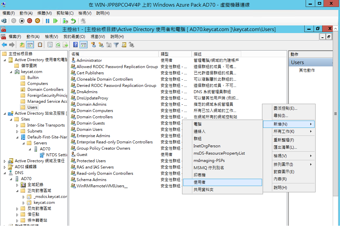Select the Guest user row
This screenshot has height=226, width=340.
pyautogui.click(x=82, y=155)
